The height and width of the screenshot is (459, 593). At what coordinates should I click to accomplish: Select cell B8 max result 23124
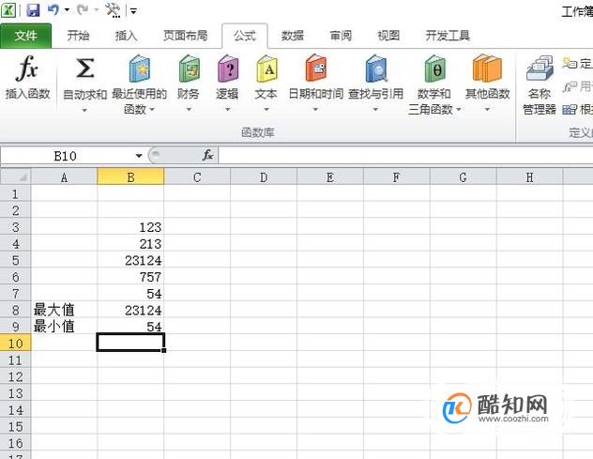click(130, 310)
